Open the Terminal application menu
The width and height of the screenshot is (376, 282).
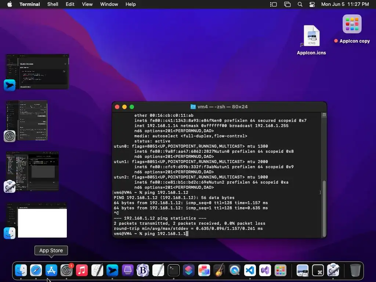[30, 4]
